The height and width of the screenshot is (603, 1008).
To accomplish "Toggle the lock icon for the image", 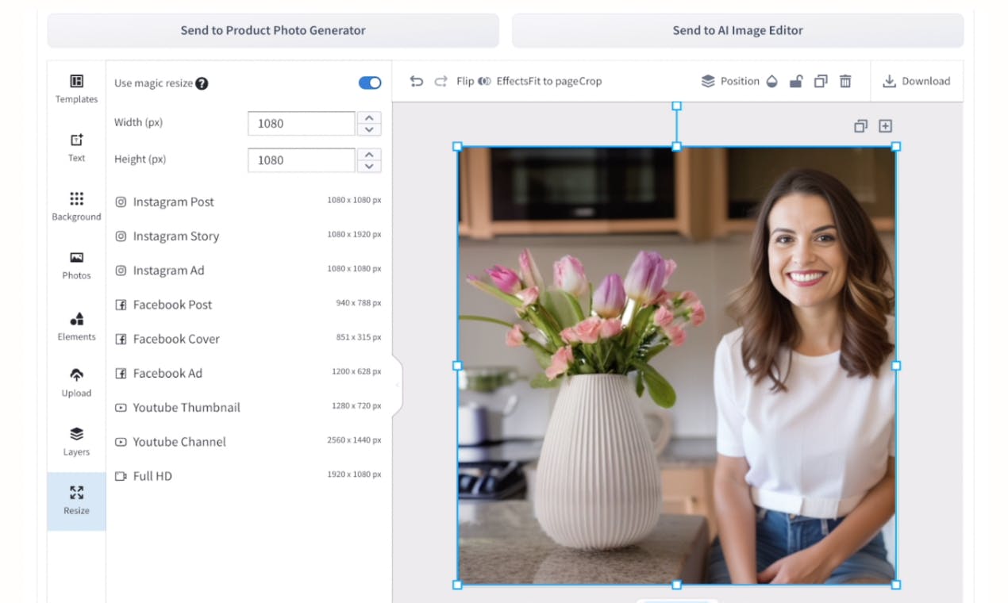I will (x=795, y=81).
